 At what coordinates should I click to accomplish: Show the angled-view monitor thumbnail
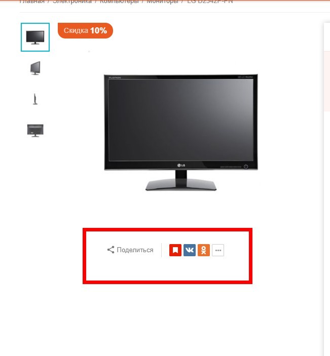coord(35,68)
